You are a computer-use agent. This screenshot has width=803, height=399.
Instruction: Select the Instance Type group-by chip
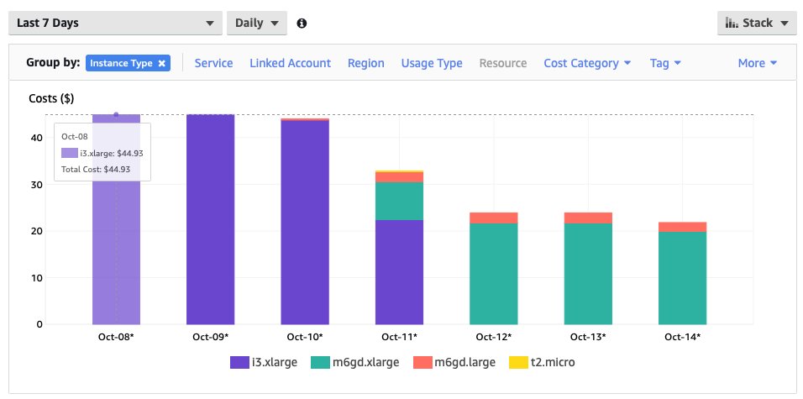(x=121, y=63)
